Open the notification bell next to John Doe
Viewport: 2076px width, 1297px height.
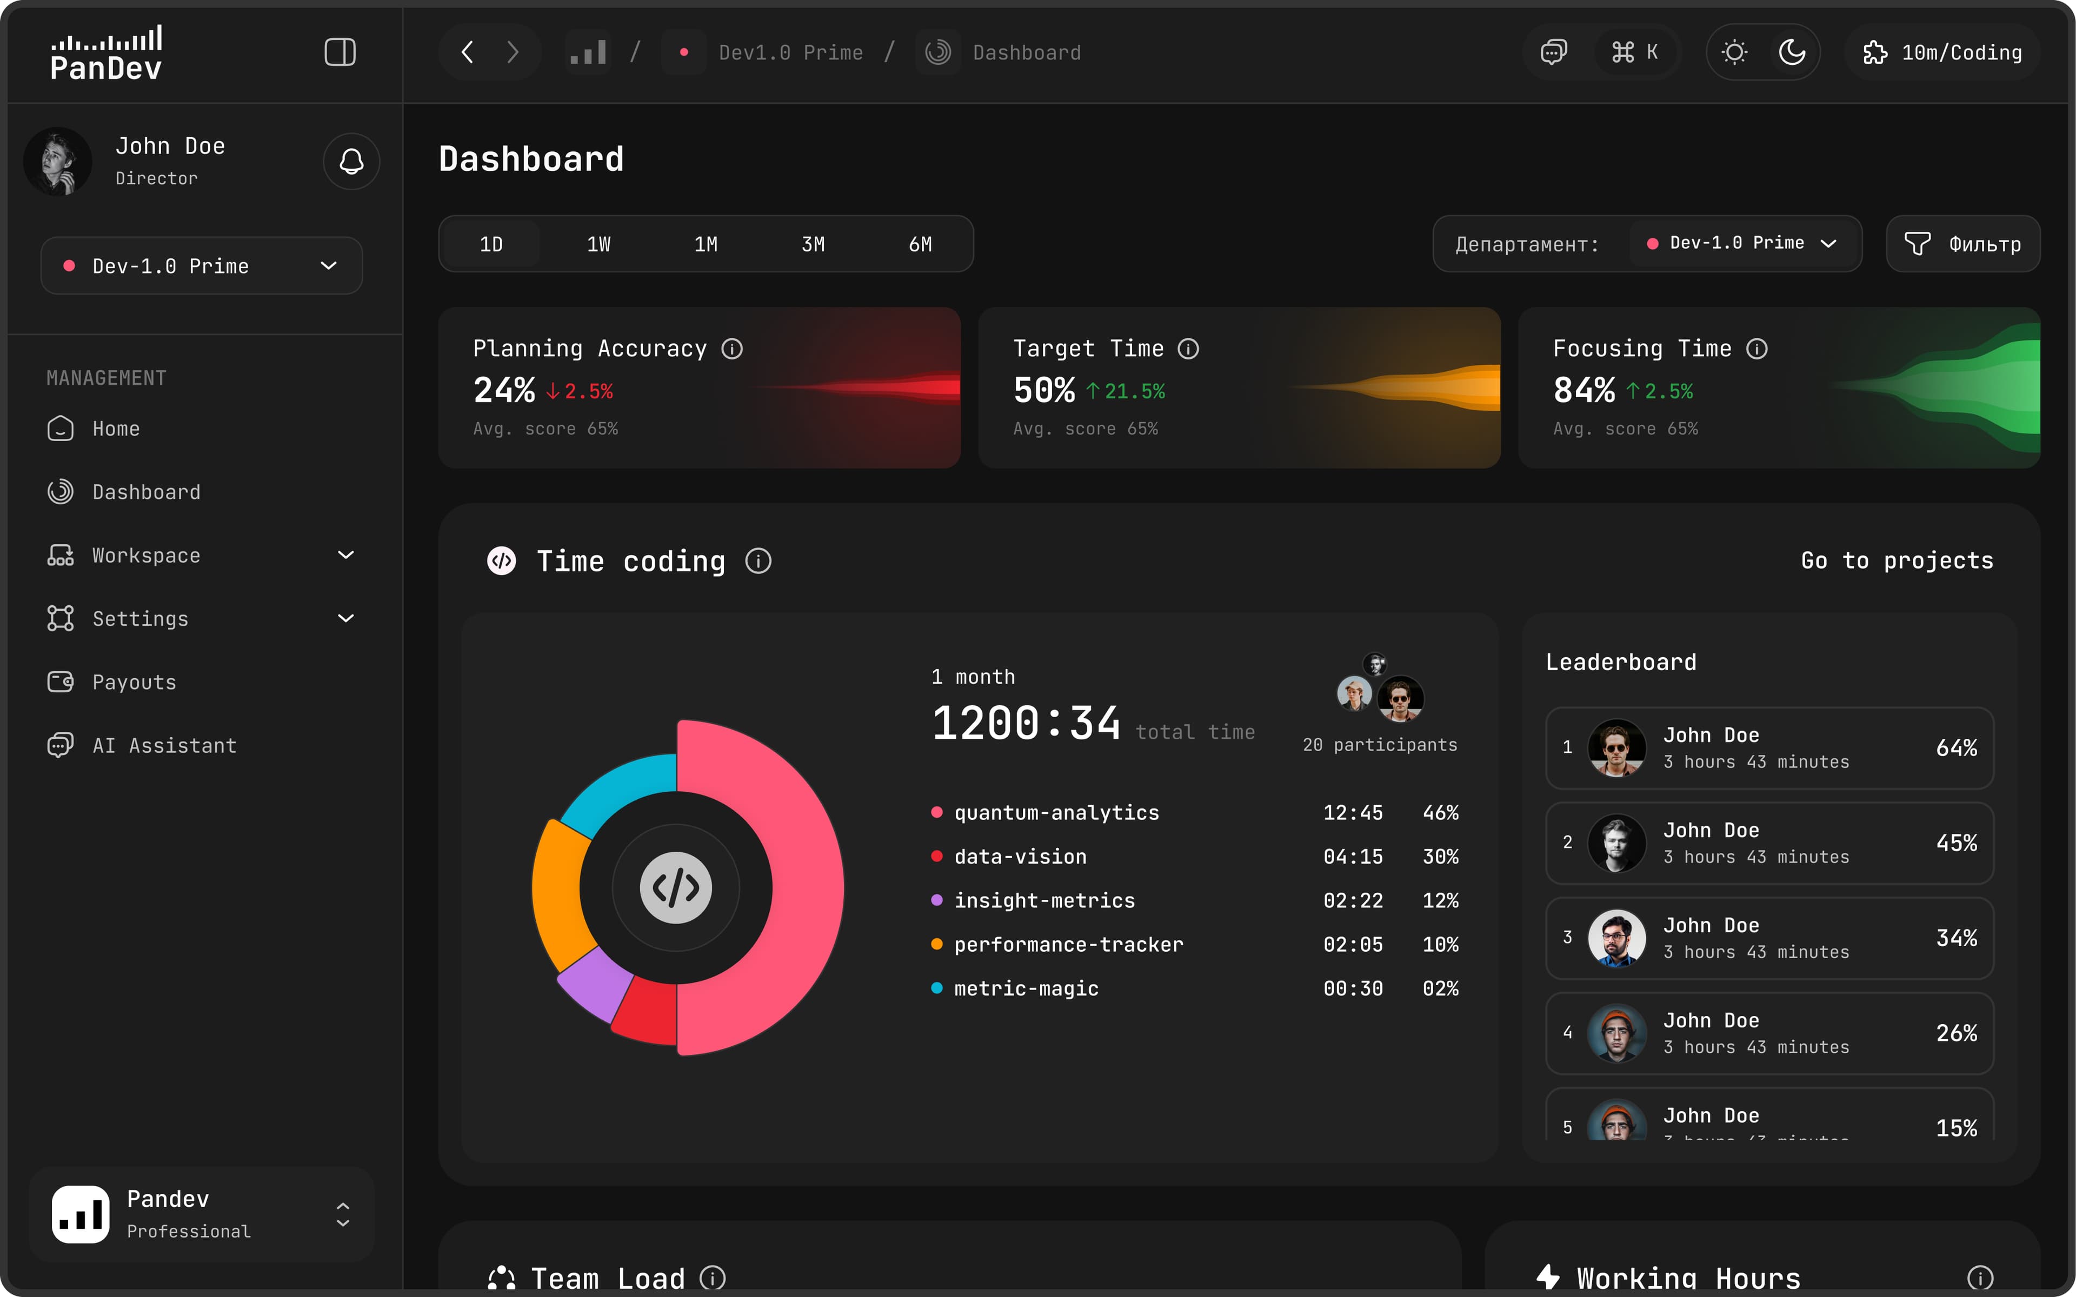coord(351,161)
